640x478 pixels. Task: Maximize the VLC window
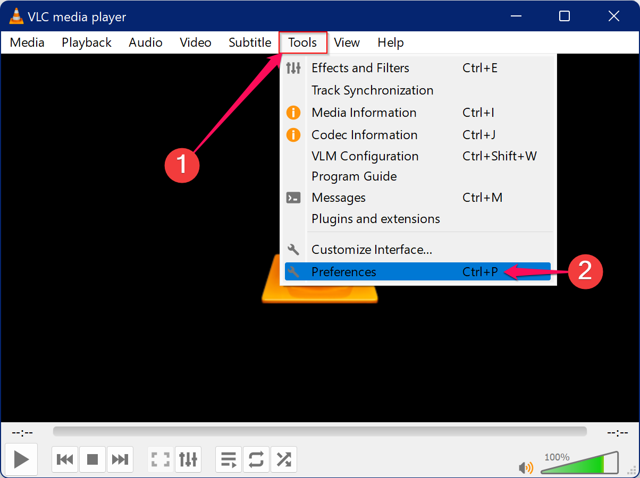tap(565, 16)
